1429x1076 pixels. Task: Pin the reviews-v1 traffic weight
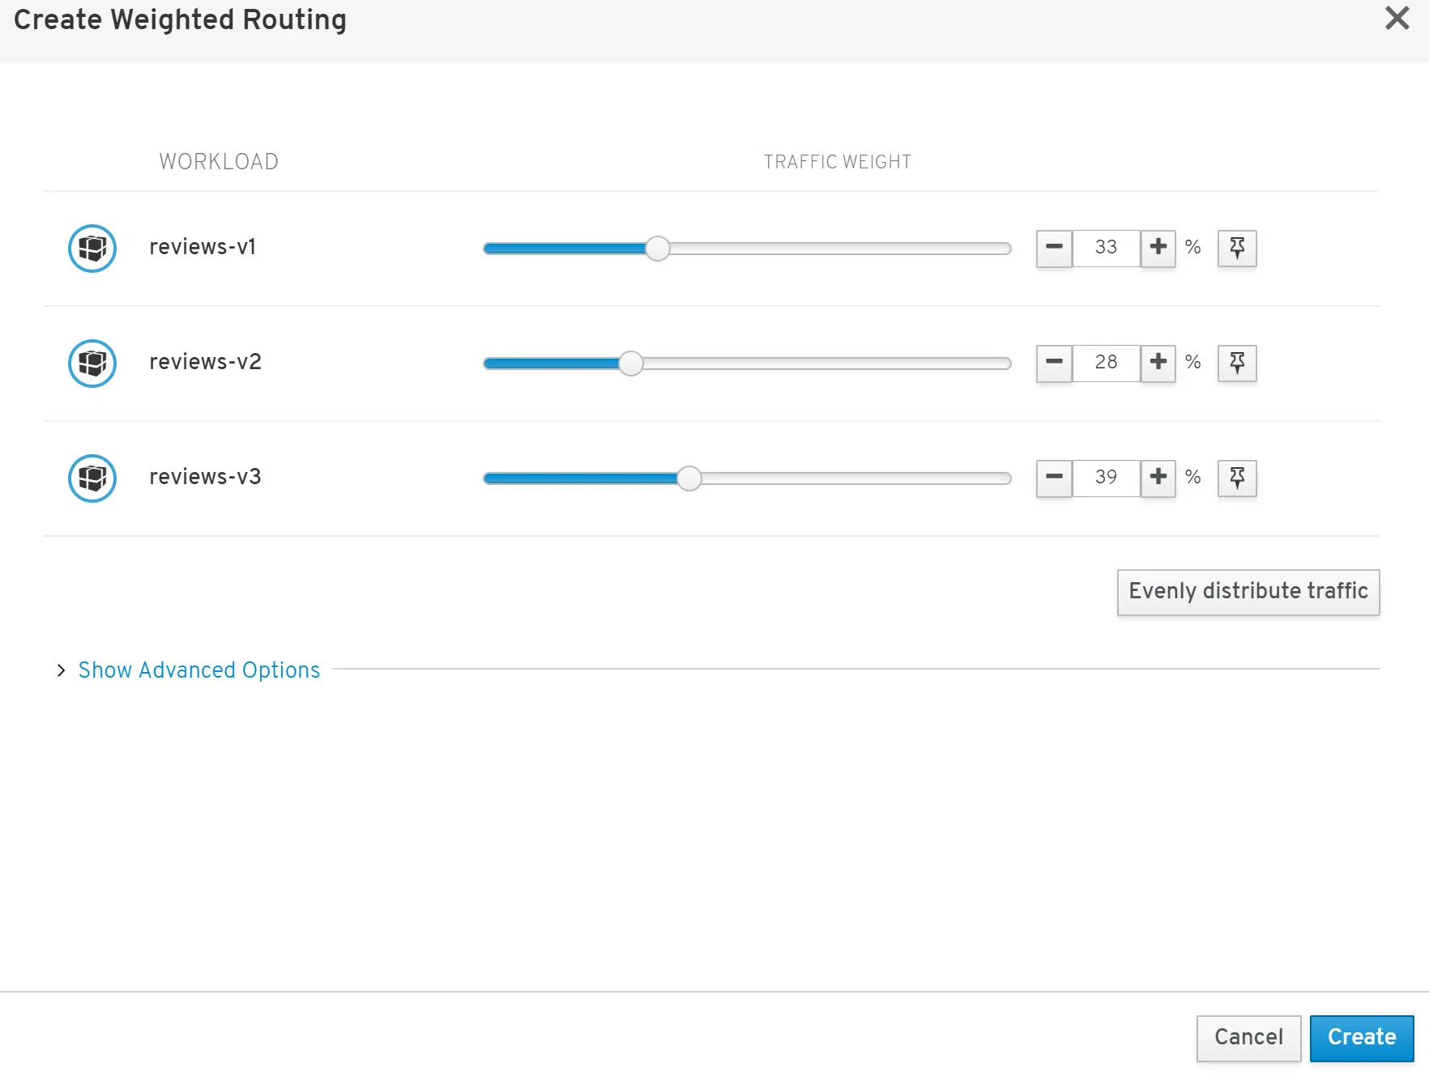click(x=1237, y=248)
